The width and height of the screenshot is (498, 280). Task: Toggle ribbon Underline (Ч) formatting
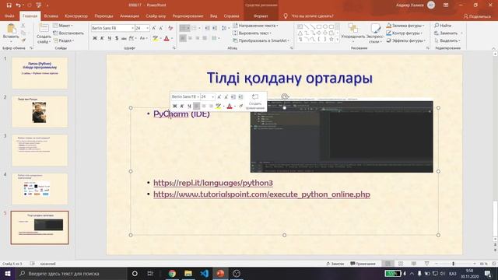[109, 38]
